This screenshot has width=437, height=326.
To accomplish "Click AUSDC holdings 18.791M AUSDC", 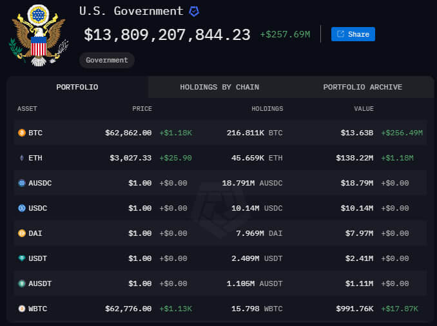I will point(252,183).
